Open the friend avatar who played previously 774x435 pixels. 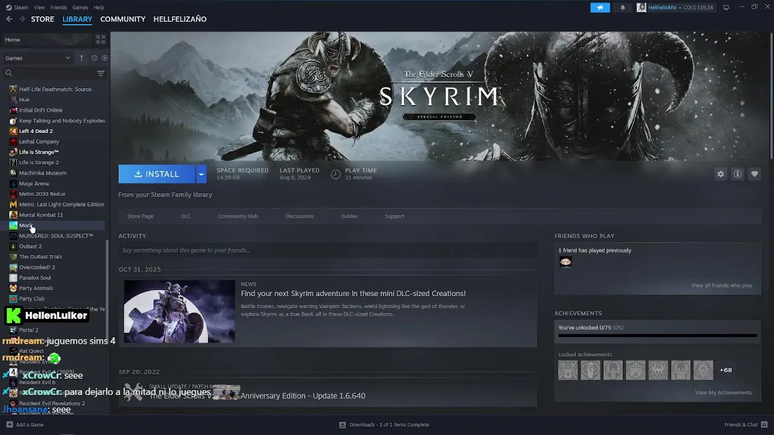565,262
